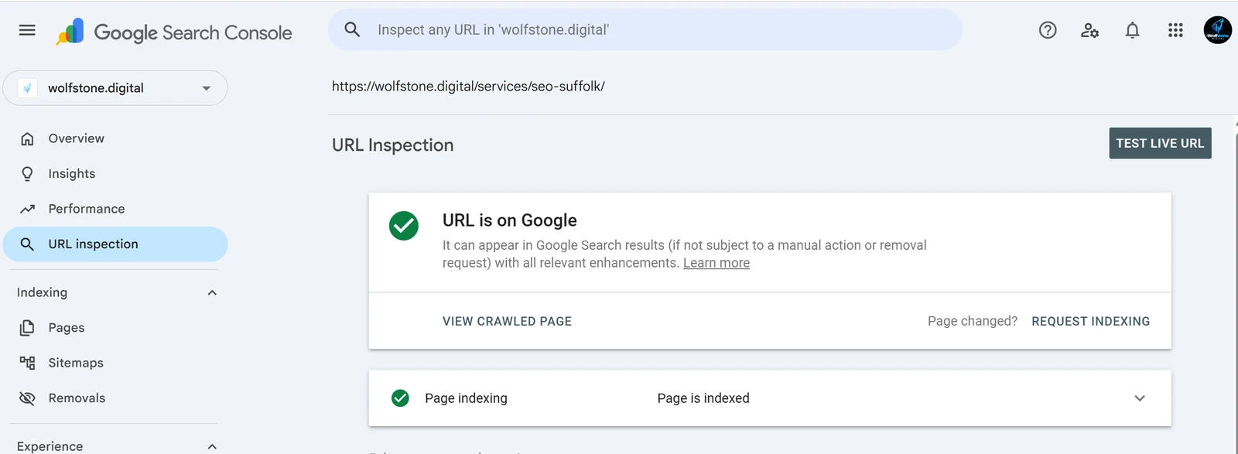Click the 'URL is on Google' heading
This screenshot has width=1238, height=454.
point(510,220)
